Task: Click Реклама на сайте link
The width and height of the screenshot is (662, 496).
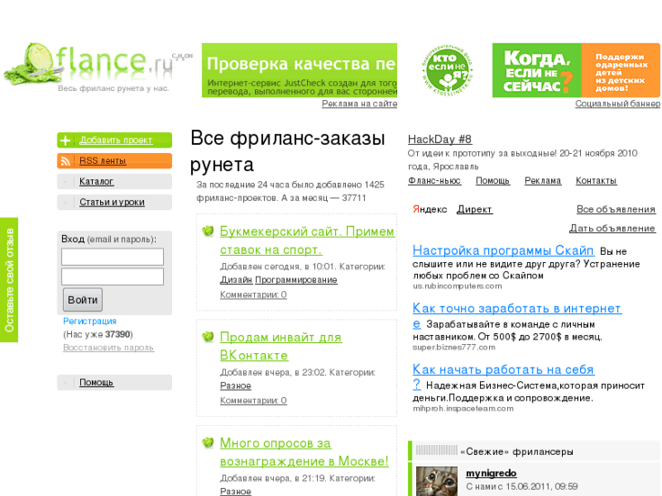Action: pyautogui.click(x=360, y=104)
